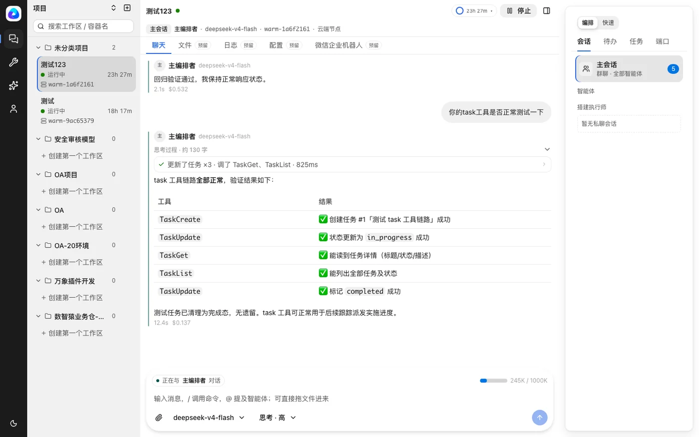Open the deepseek-v4-flash model dropdown
This screenshot has height=437, width=699.
(x=209, y=418)
